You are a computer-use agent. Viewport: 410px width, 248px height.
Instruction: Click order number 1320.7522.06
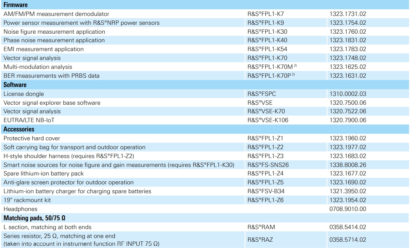coord(348,111)
